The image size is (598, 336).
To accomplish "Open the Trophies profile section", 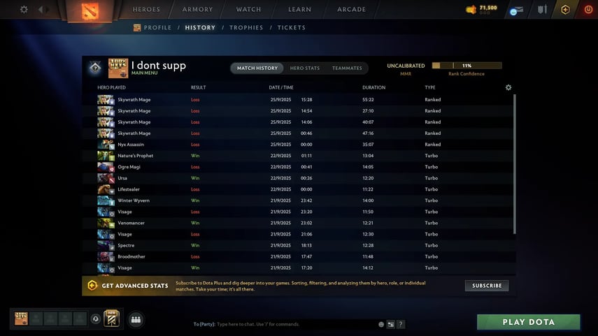I will 246,28.
